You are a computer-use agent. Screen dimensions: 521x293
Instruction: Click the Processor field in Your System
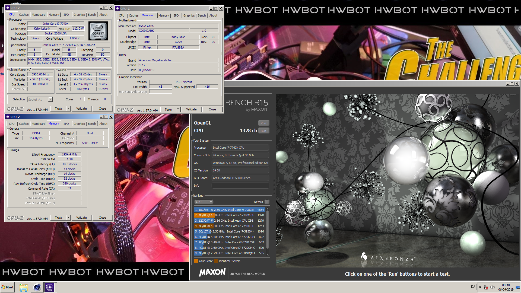coord(240,148)
